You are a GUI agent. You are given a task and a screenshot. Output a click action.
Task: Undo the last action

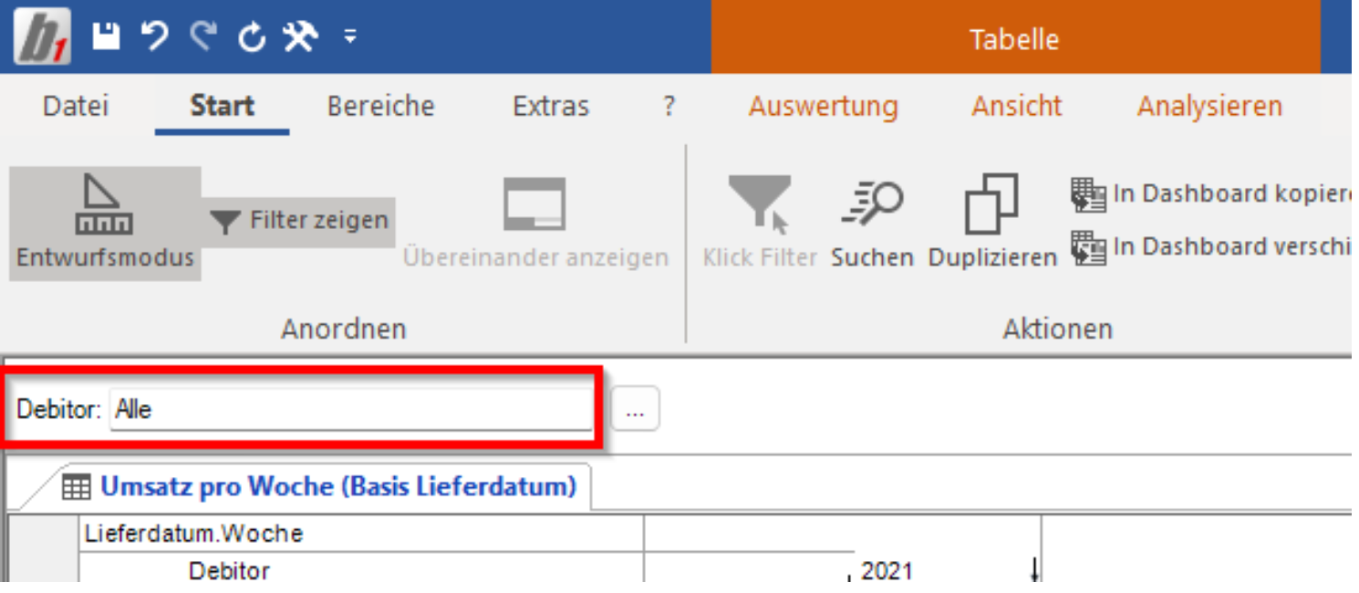click(155, 37)
